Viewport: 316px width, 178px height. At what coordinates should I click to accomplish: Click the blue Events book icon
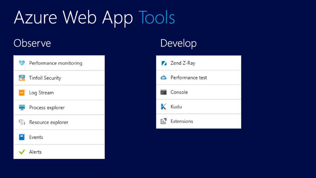[x=22, y=137]
